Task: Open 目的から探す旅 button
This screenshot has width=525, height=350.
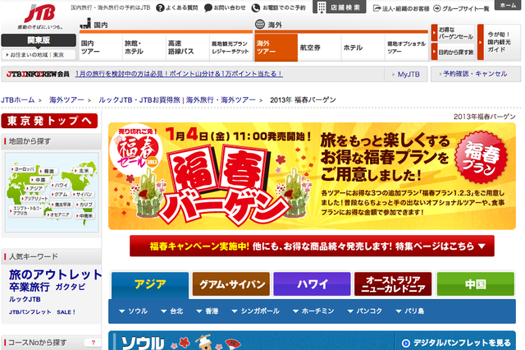Action: (453, 52)
